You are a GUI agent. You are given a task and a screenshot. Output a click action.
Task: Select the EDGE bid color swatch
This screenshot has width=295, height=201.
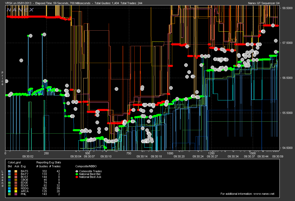click(x=9, y=183)
